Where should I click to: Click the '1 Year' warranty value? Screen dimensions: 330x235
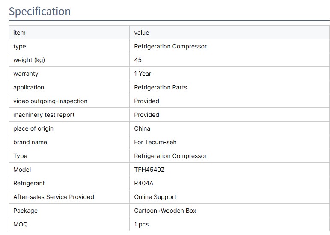point(143,74)
